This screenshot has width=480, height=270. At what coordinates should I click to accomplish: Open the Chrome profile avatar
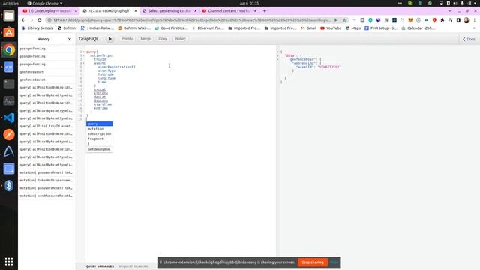466,20
